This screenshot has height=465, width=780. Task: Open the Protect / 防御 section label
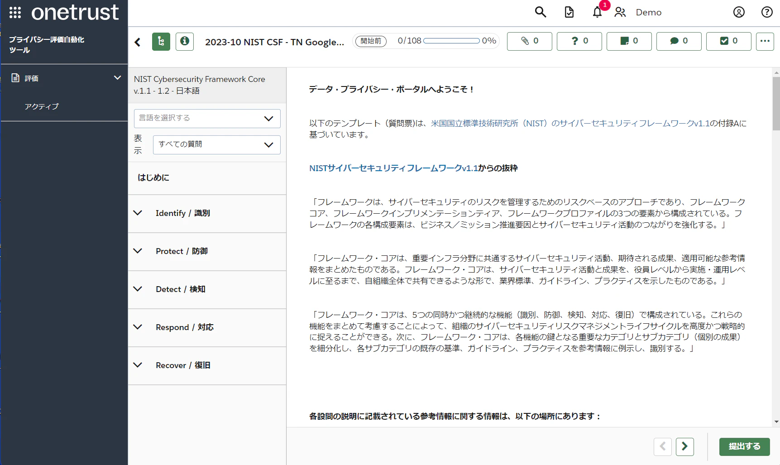(x=182, y=251)
